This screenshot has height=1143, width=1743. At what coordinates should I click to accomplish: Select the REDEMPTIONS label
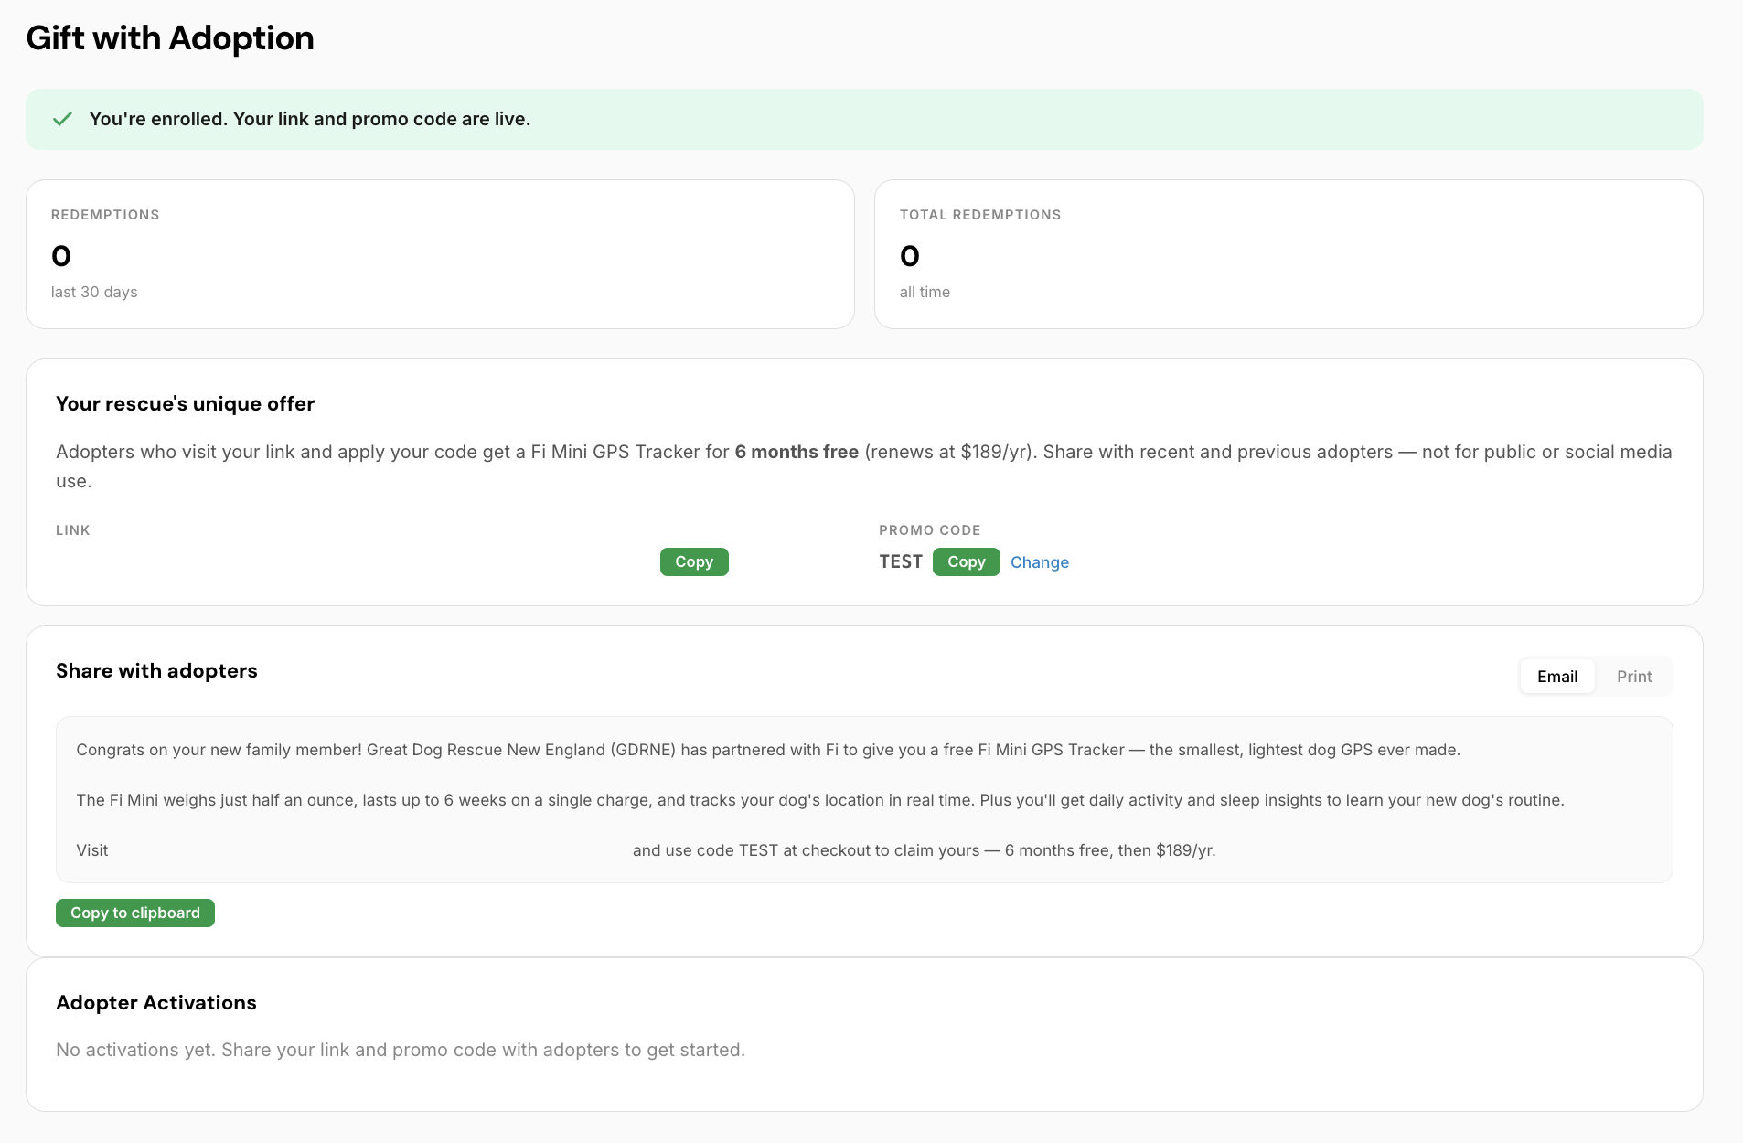point(105,215)
